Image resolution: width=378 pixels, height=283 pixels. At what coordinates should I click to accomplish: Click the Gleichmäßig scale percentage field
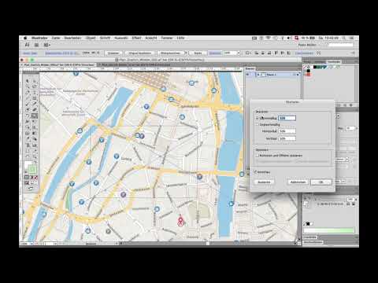(287, 118)
